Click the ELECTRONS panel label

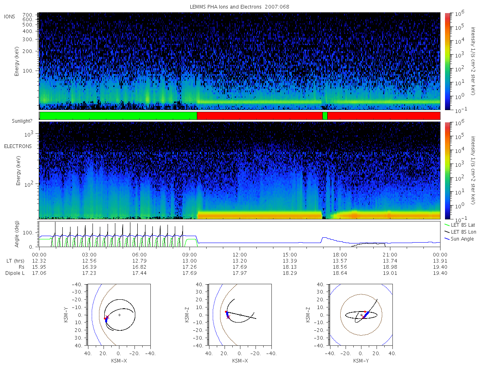coord(18,146)
